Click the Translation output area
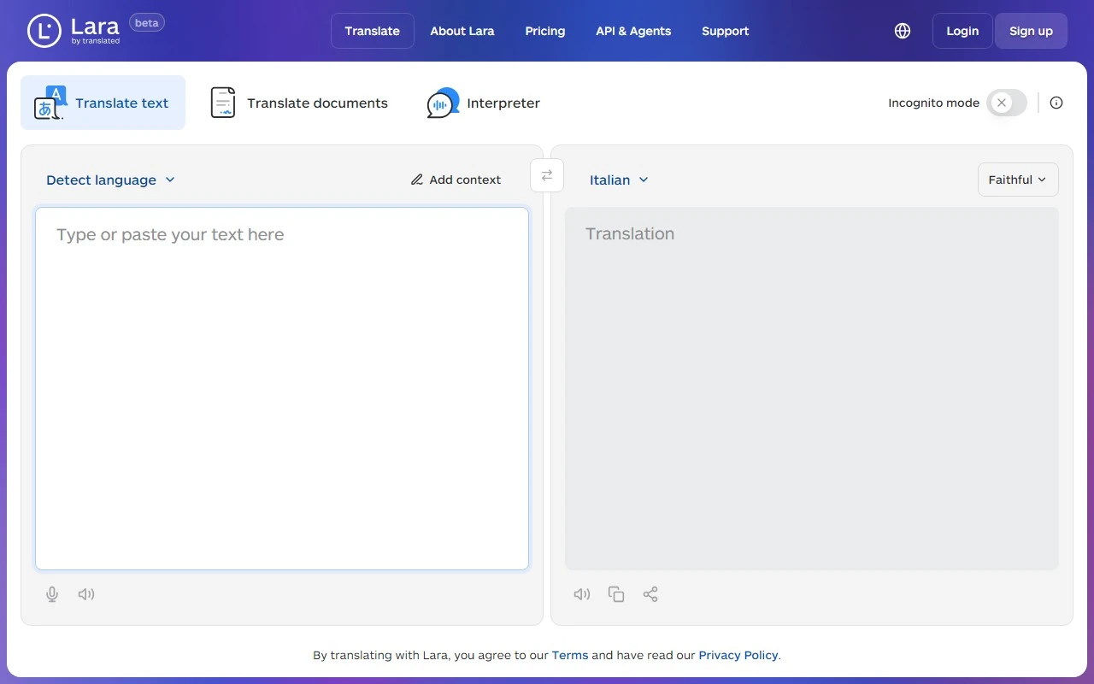This screenshot has height=684, width=1094. pyautogui.click(x=812, y=388)
